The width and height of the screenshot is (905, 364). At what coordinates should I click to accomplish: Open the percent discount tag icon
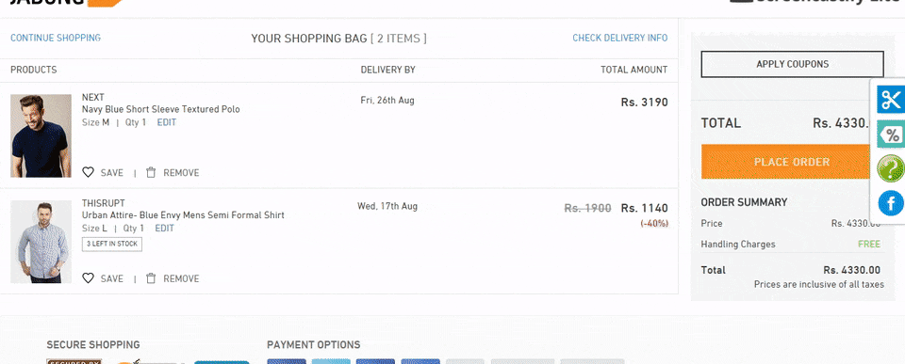tap(891, 135)
